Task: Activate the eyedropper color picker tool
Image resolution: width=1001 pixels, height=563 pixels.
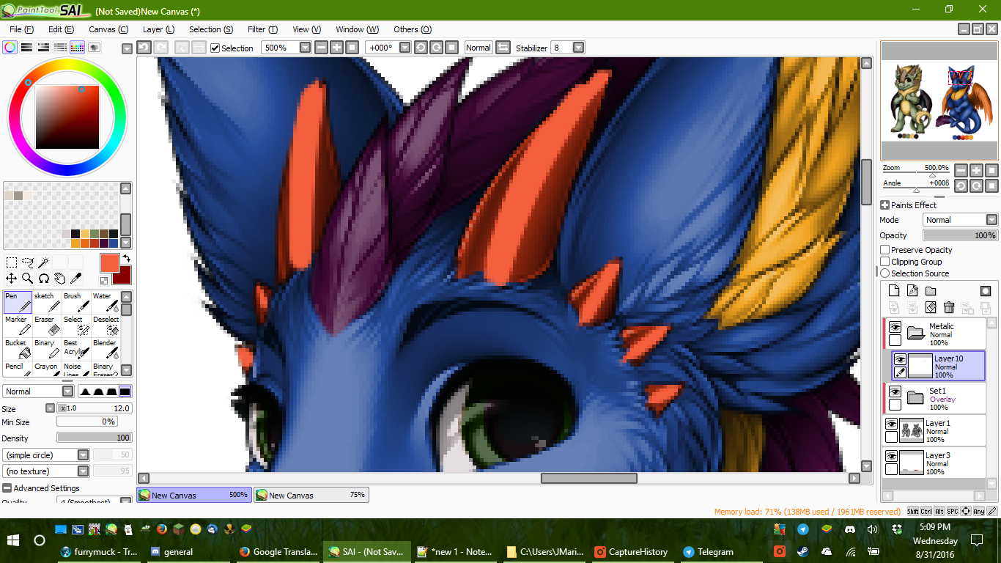Action: [75, 279]
